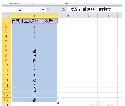Select row 11 header
Screen dimensions: 125x106
[x=6, y=70]
